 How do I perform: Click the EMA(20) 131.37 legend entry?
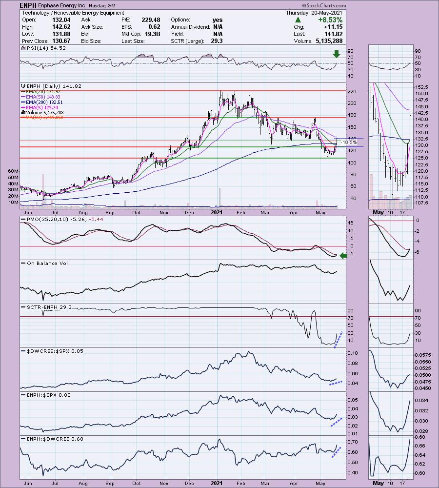pos(43,92)
